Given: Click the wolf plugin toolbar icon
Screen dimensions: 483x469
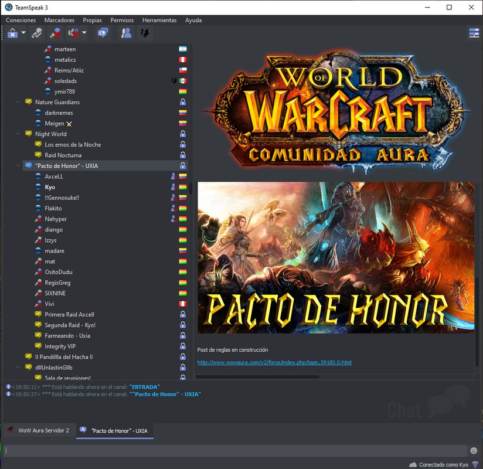Looking at the screenshot, I should [144, 33].
